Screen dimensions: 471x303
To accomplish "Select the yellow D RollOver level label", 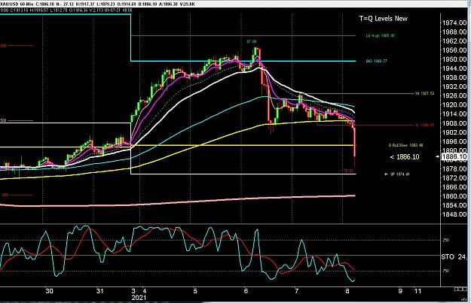I will click(x=406, y=145).
